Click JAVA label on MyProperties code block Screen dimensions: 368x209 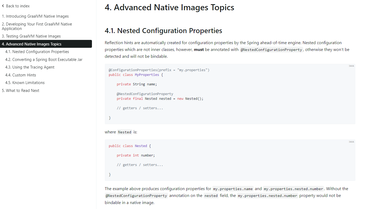pos(351,66)
